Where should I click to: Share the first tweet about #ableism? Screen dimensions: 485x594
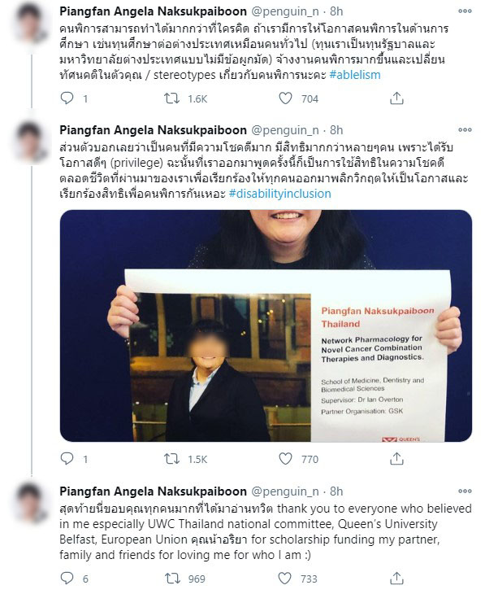pyautogui.click(x=396, y=98)
